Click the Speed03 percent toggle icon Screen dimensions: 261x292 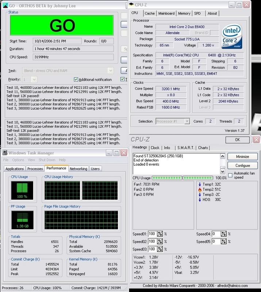[160, 249]
